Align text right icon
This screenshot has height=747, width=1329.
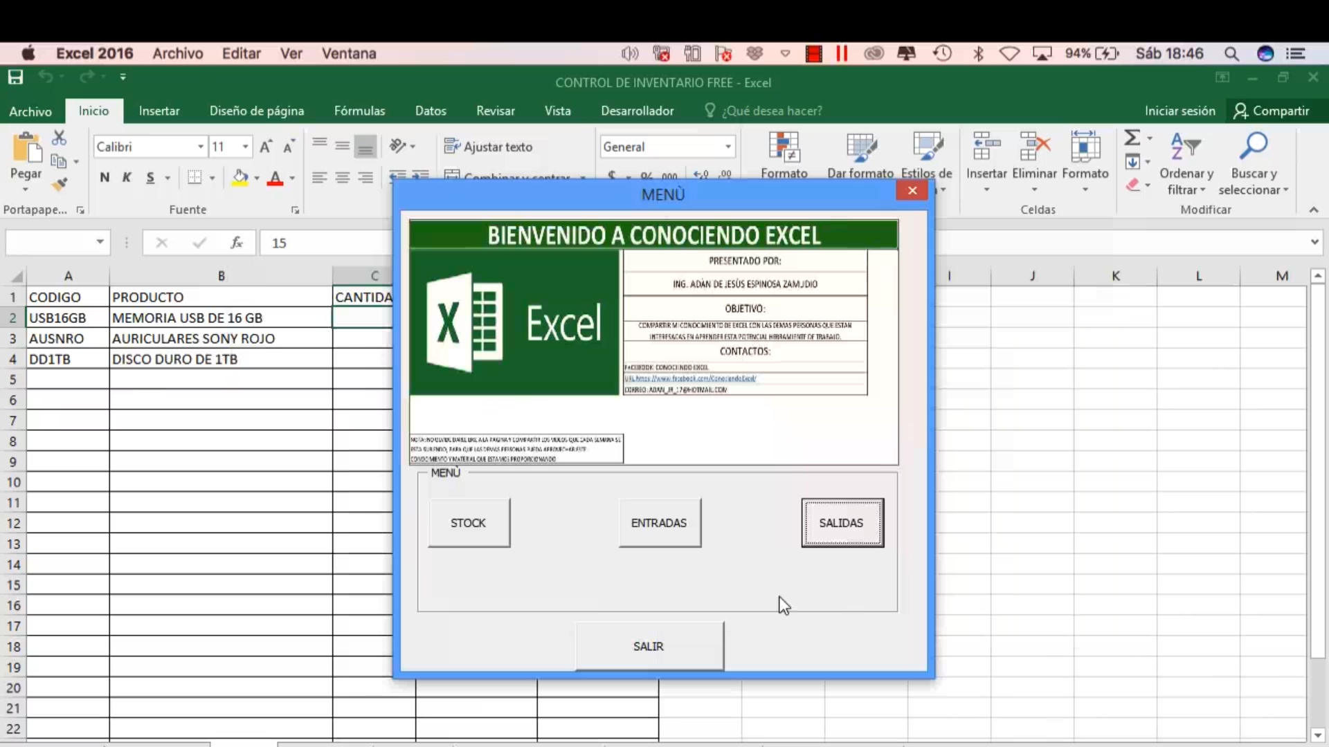pos(365,178)
